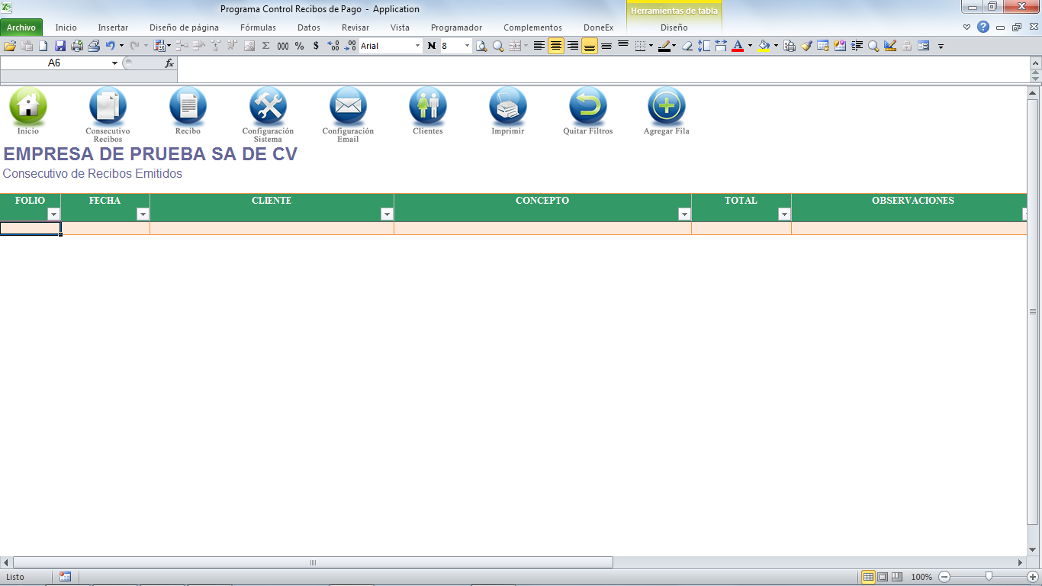Open the TOTAL column filter dropdown
The image size is (1042, 586).
[x=784, y=214]
